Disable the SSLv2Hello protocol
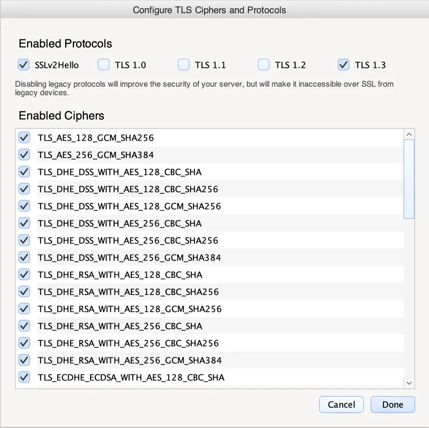 (x=23, y=64)
